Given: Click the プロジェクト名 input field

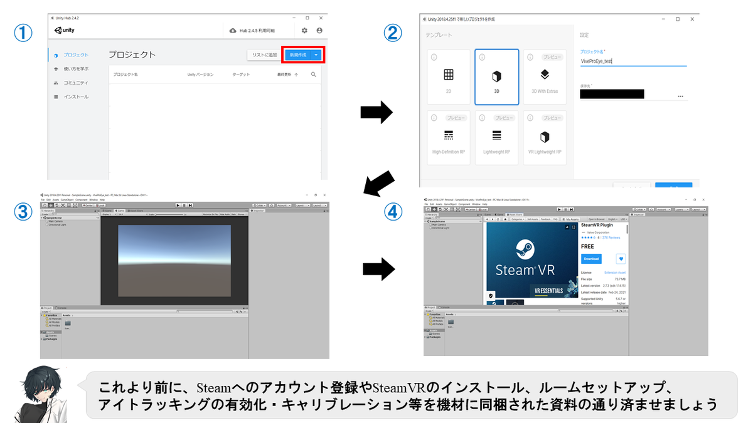Looking at the screenshot, I should pyautogui.click(x=633, y=61).
